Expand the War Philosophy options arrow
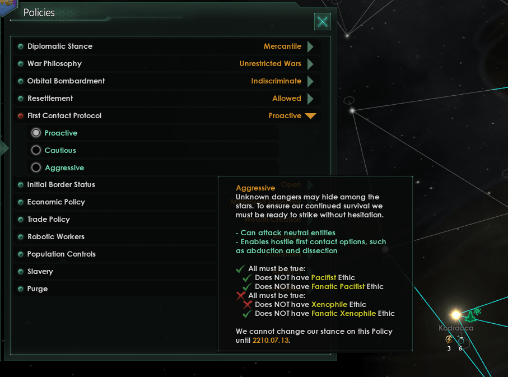This screenshot has width=508, height=377. 310,64
